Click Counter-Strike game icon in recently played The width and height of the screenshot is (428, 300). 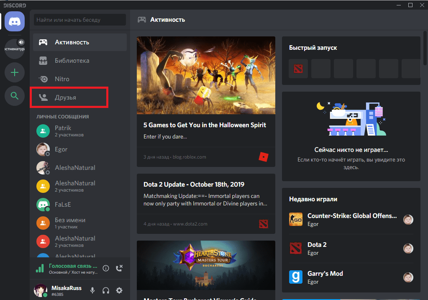pos(296,219)
